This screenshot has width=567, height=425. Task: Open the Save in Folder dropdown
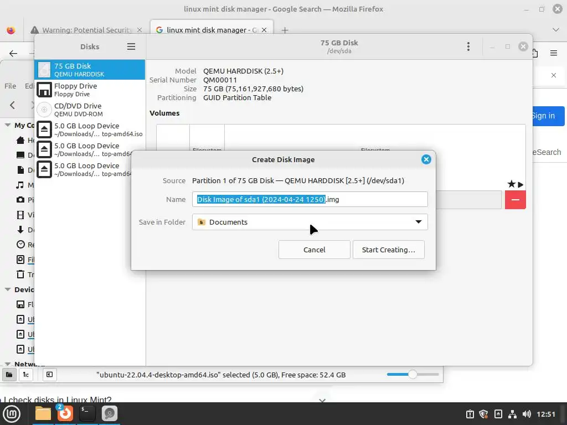(310, 222)
